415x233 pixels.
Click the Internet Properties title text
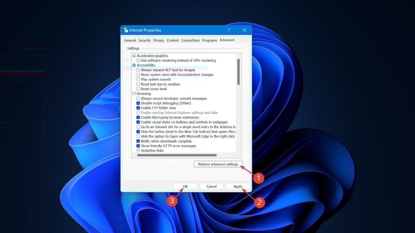tap(145, 30)
